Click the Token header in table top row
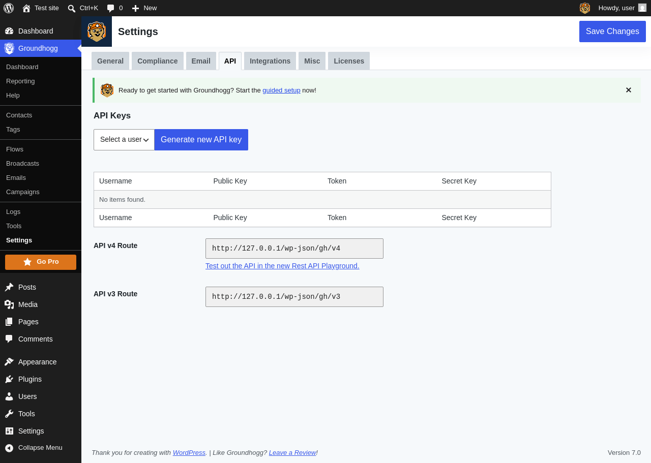Screen dimensions: 651x463 click(x=337, y=181)
